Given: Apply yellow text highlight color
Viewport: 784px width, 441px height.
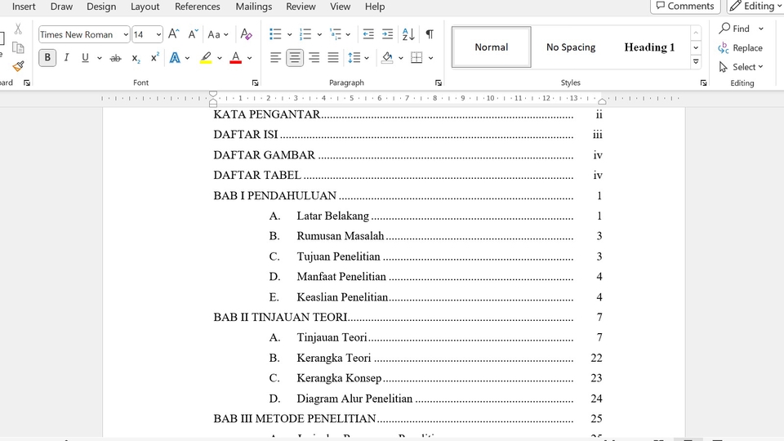Looking at the screenshot, I should coord(206,57).
